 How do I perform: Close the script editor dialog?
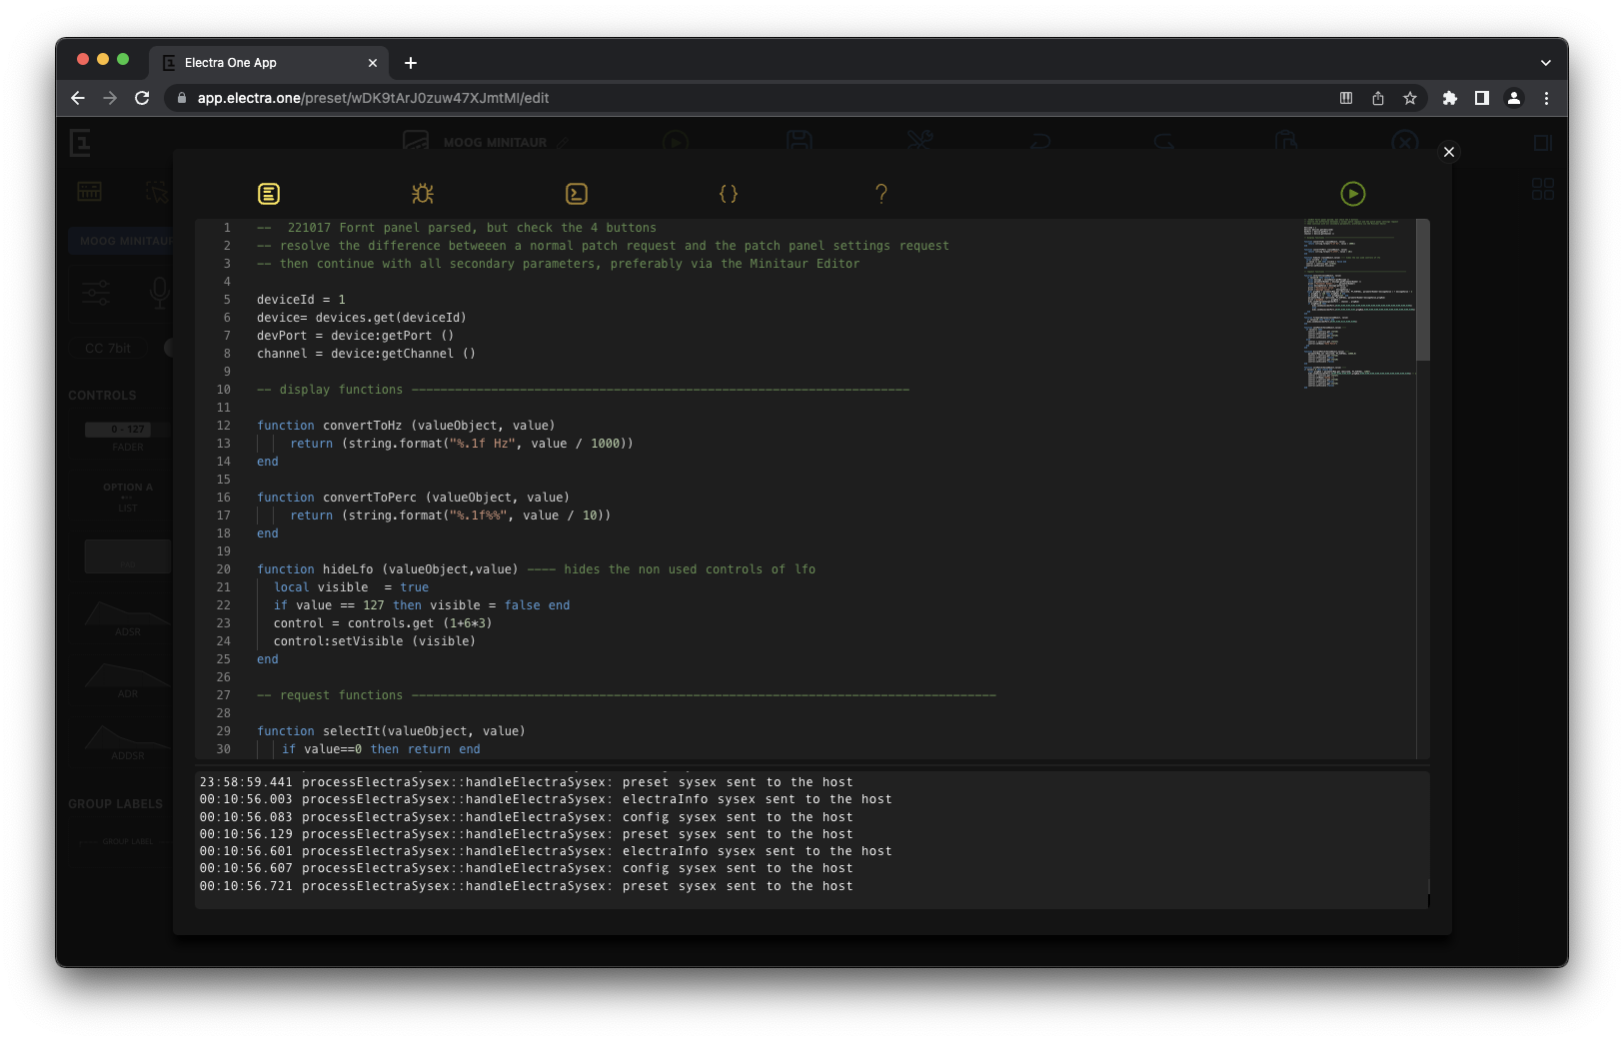(1448, 152)
